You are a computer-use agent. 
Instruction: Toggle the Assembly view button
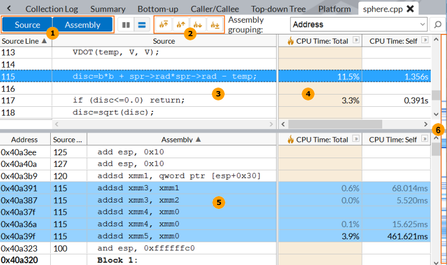(x=82, y=25)
